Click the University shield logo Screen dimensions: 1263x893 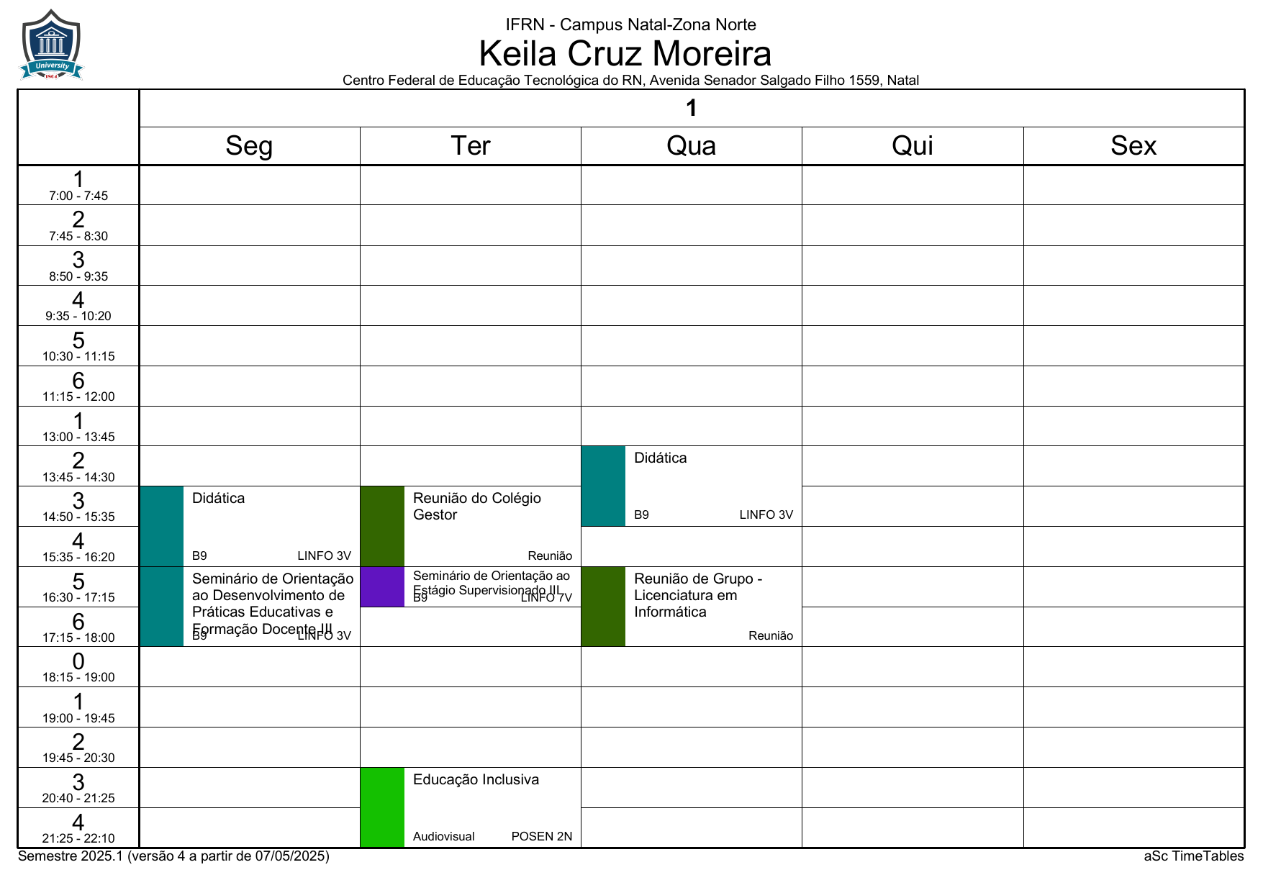[x=51, y=45]
